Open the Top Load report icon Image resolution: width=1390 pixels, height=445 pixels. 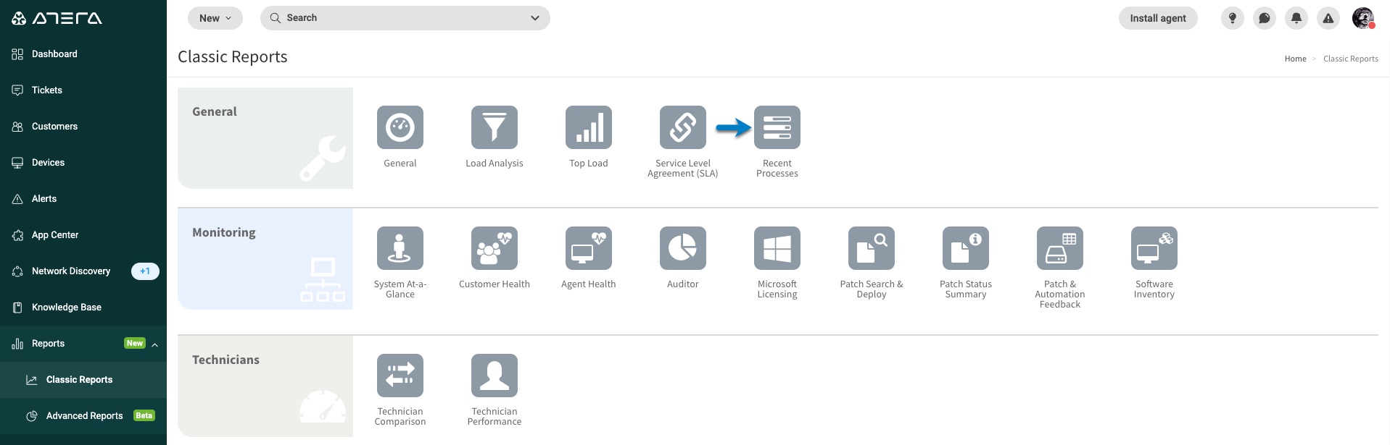click(x=588, y=127)
